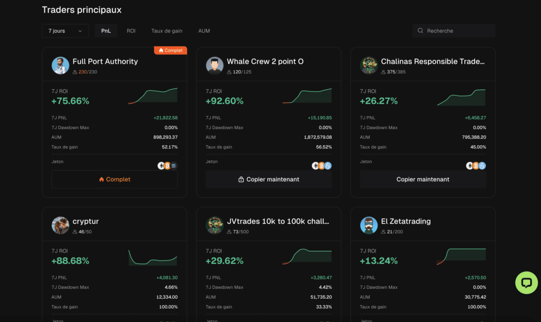Open the green live chat bubble
Screen dimensions: 541x322
[526, 283]
